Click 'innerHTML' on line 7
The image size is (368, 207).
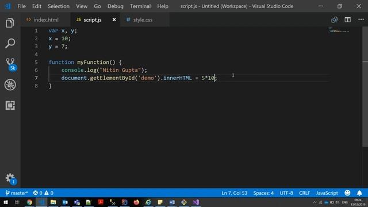(178, 78)
